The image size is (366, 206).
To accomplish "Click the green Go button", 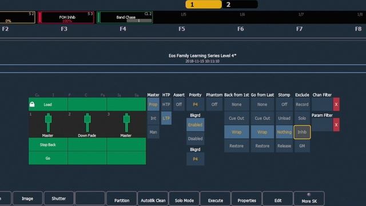I will coord(48,158).
